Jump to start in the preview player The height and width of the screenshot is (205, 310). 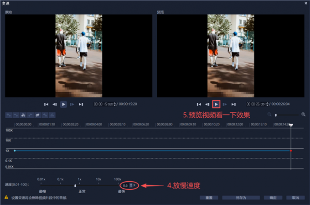coord(199,105)
